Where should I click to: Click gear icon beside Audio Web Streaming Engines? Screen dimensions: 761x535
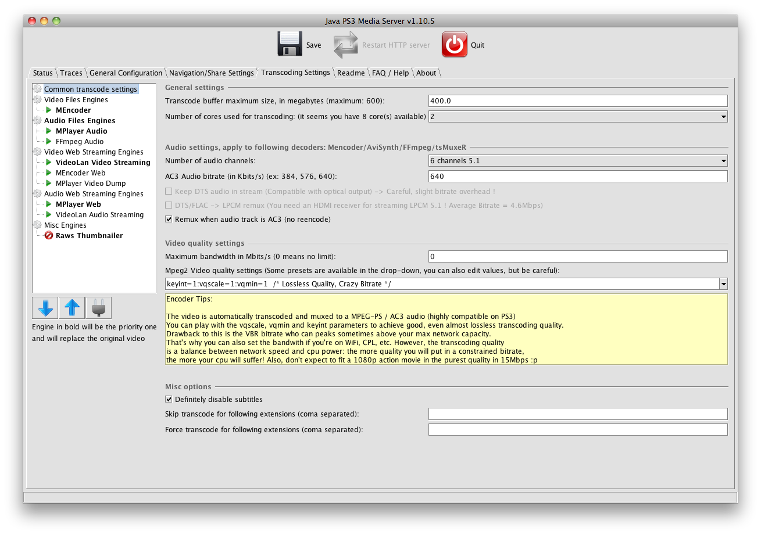38,194
